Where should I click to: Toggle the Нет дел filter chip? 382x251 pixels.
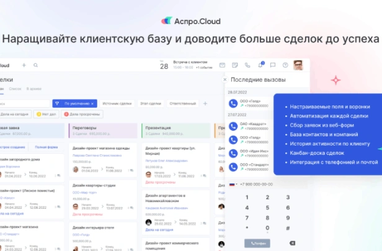pyautogui.click(x=47, y=114)
